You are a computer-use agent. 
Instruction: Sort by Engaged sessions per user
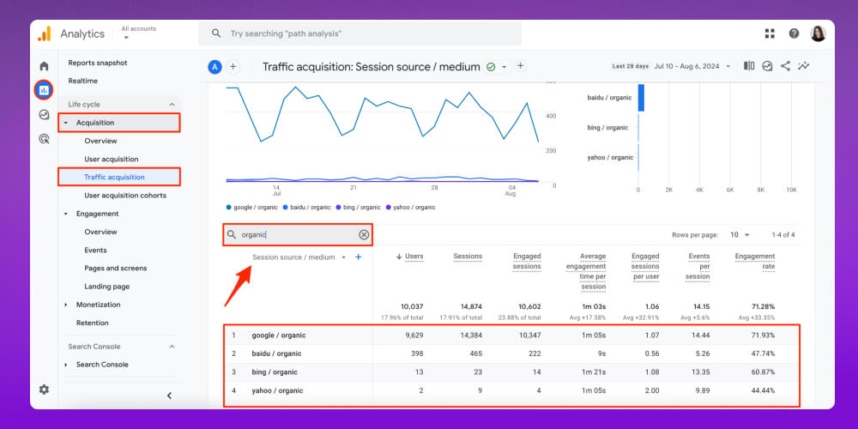click(645, 267)
